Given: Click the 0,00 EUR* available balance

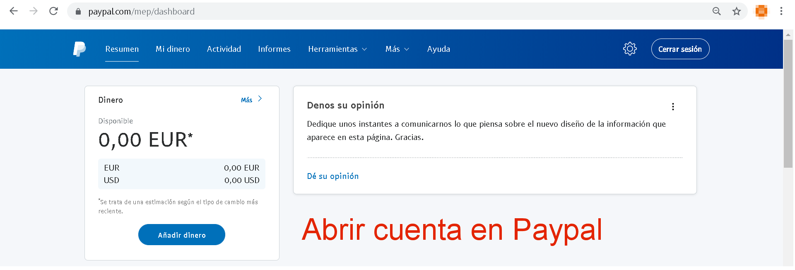Looking at the screenshot, I should (146, 140).
